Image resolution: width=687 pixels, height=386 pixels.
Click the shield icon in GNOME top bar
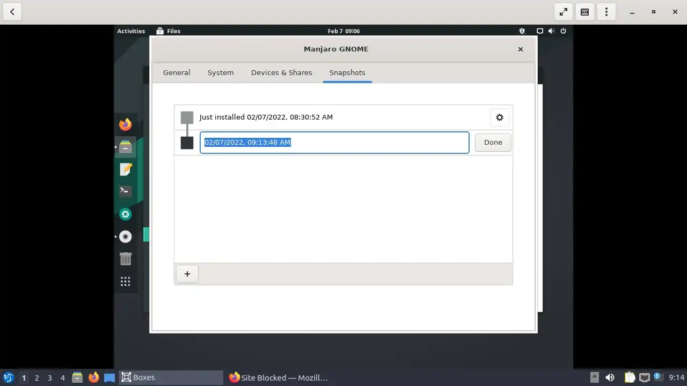click(x=522, y=31)
